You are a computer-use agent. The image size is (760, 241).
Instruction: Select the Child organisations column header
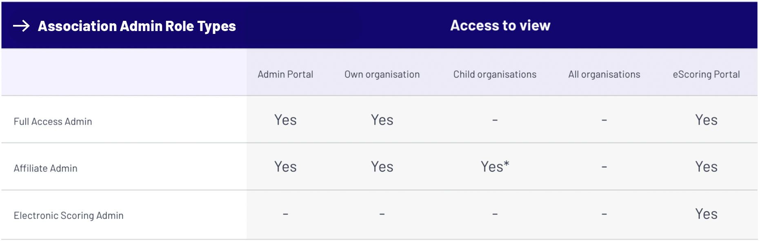click(x=495, y=74)
